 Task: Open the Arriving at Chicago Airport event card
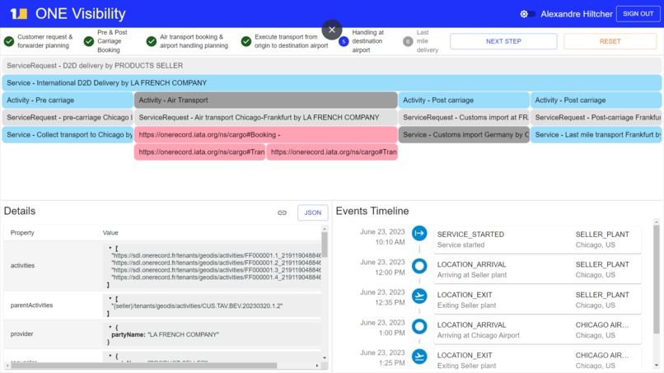(x=537, y=330)
